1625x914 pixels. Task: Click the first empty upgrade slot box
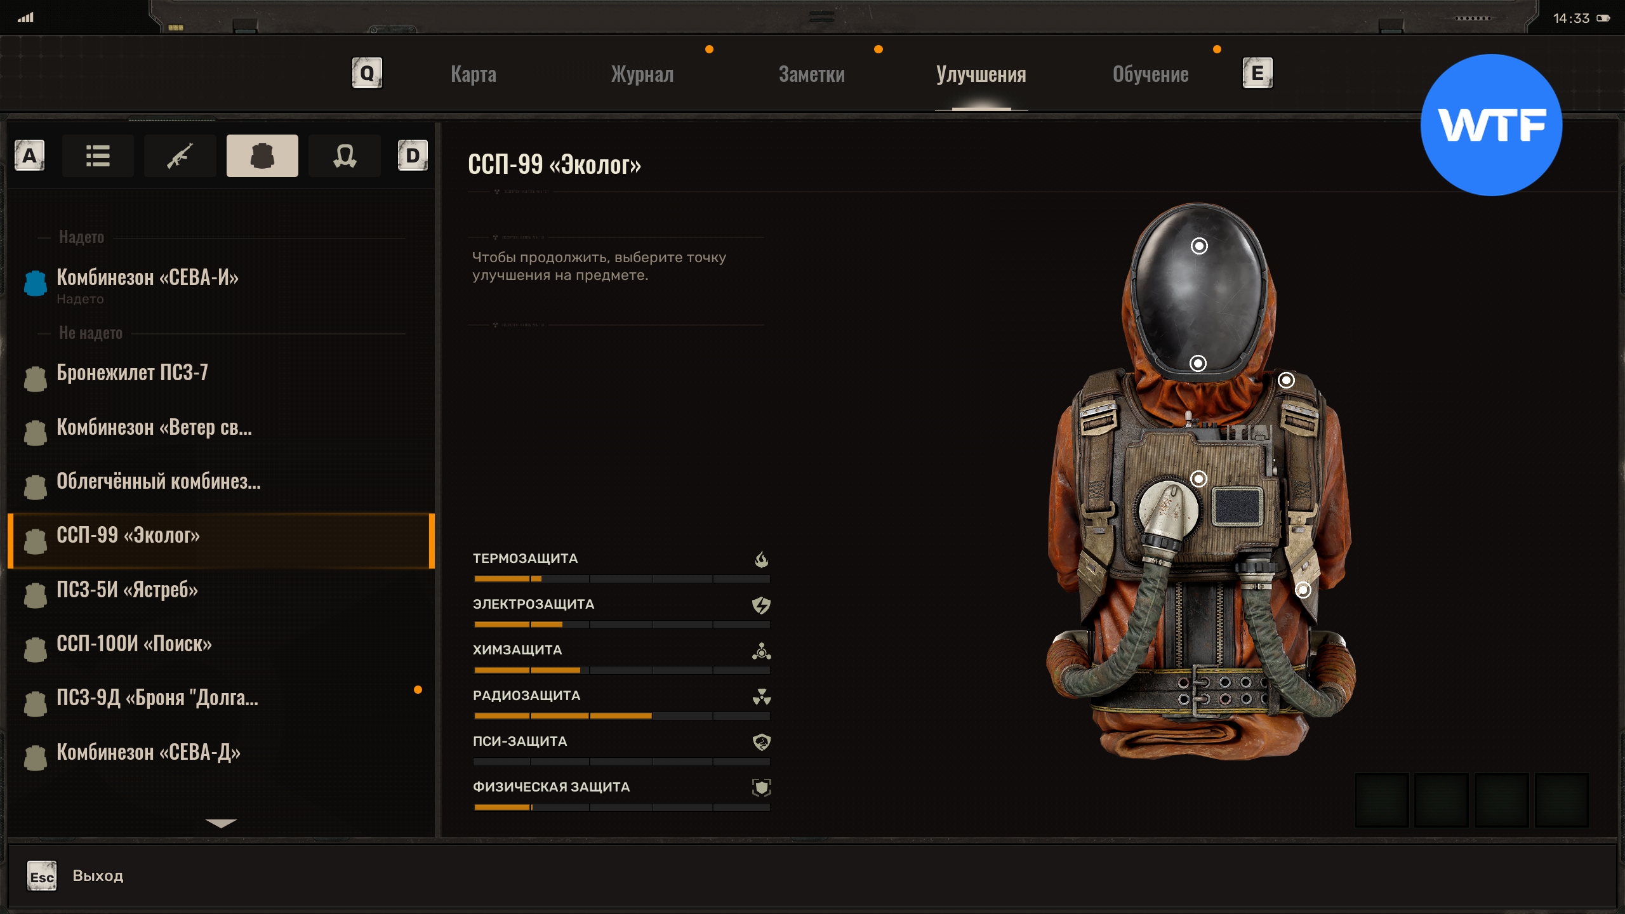(1381, 800)
